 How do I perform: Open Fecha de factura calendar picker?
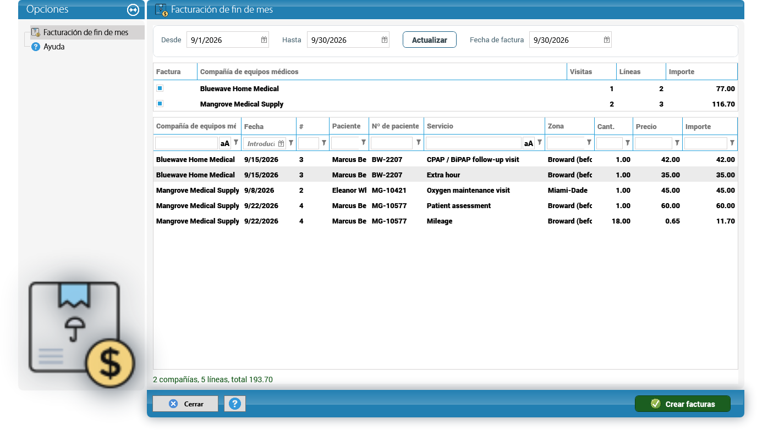pos(607,40)
